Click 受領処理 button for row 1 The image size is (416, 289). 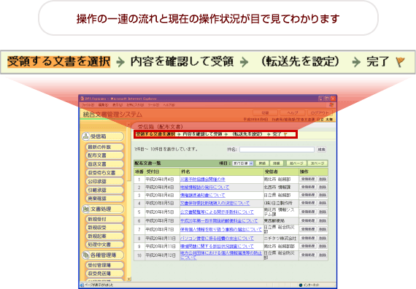pyautogui.click(x=308, y=179)
